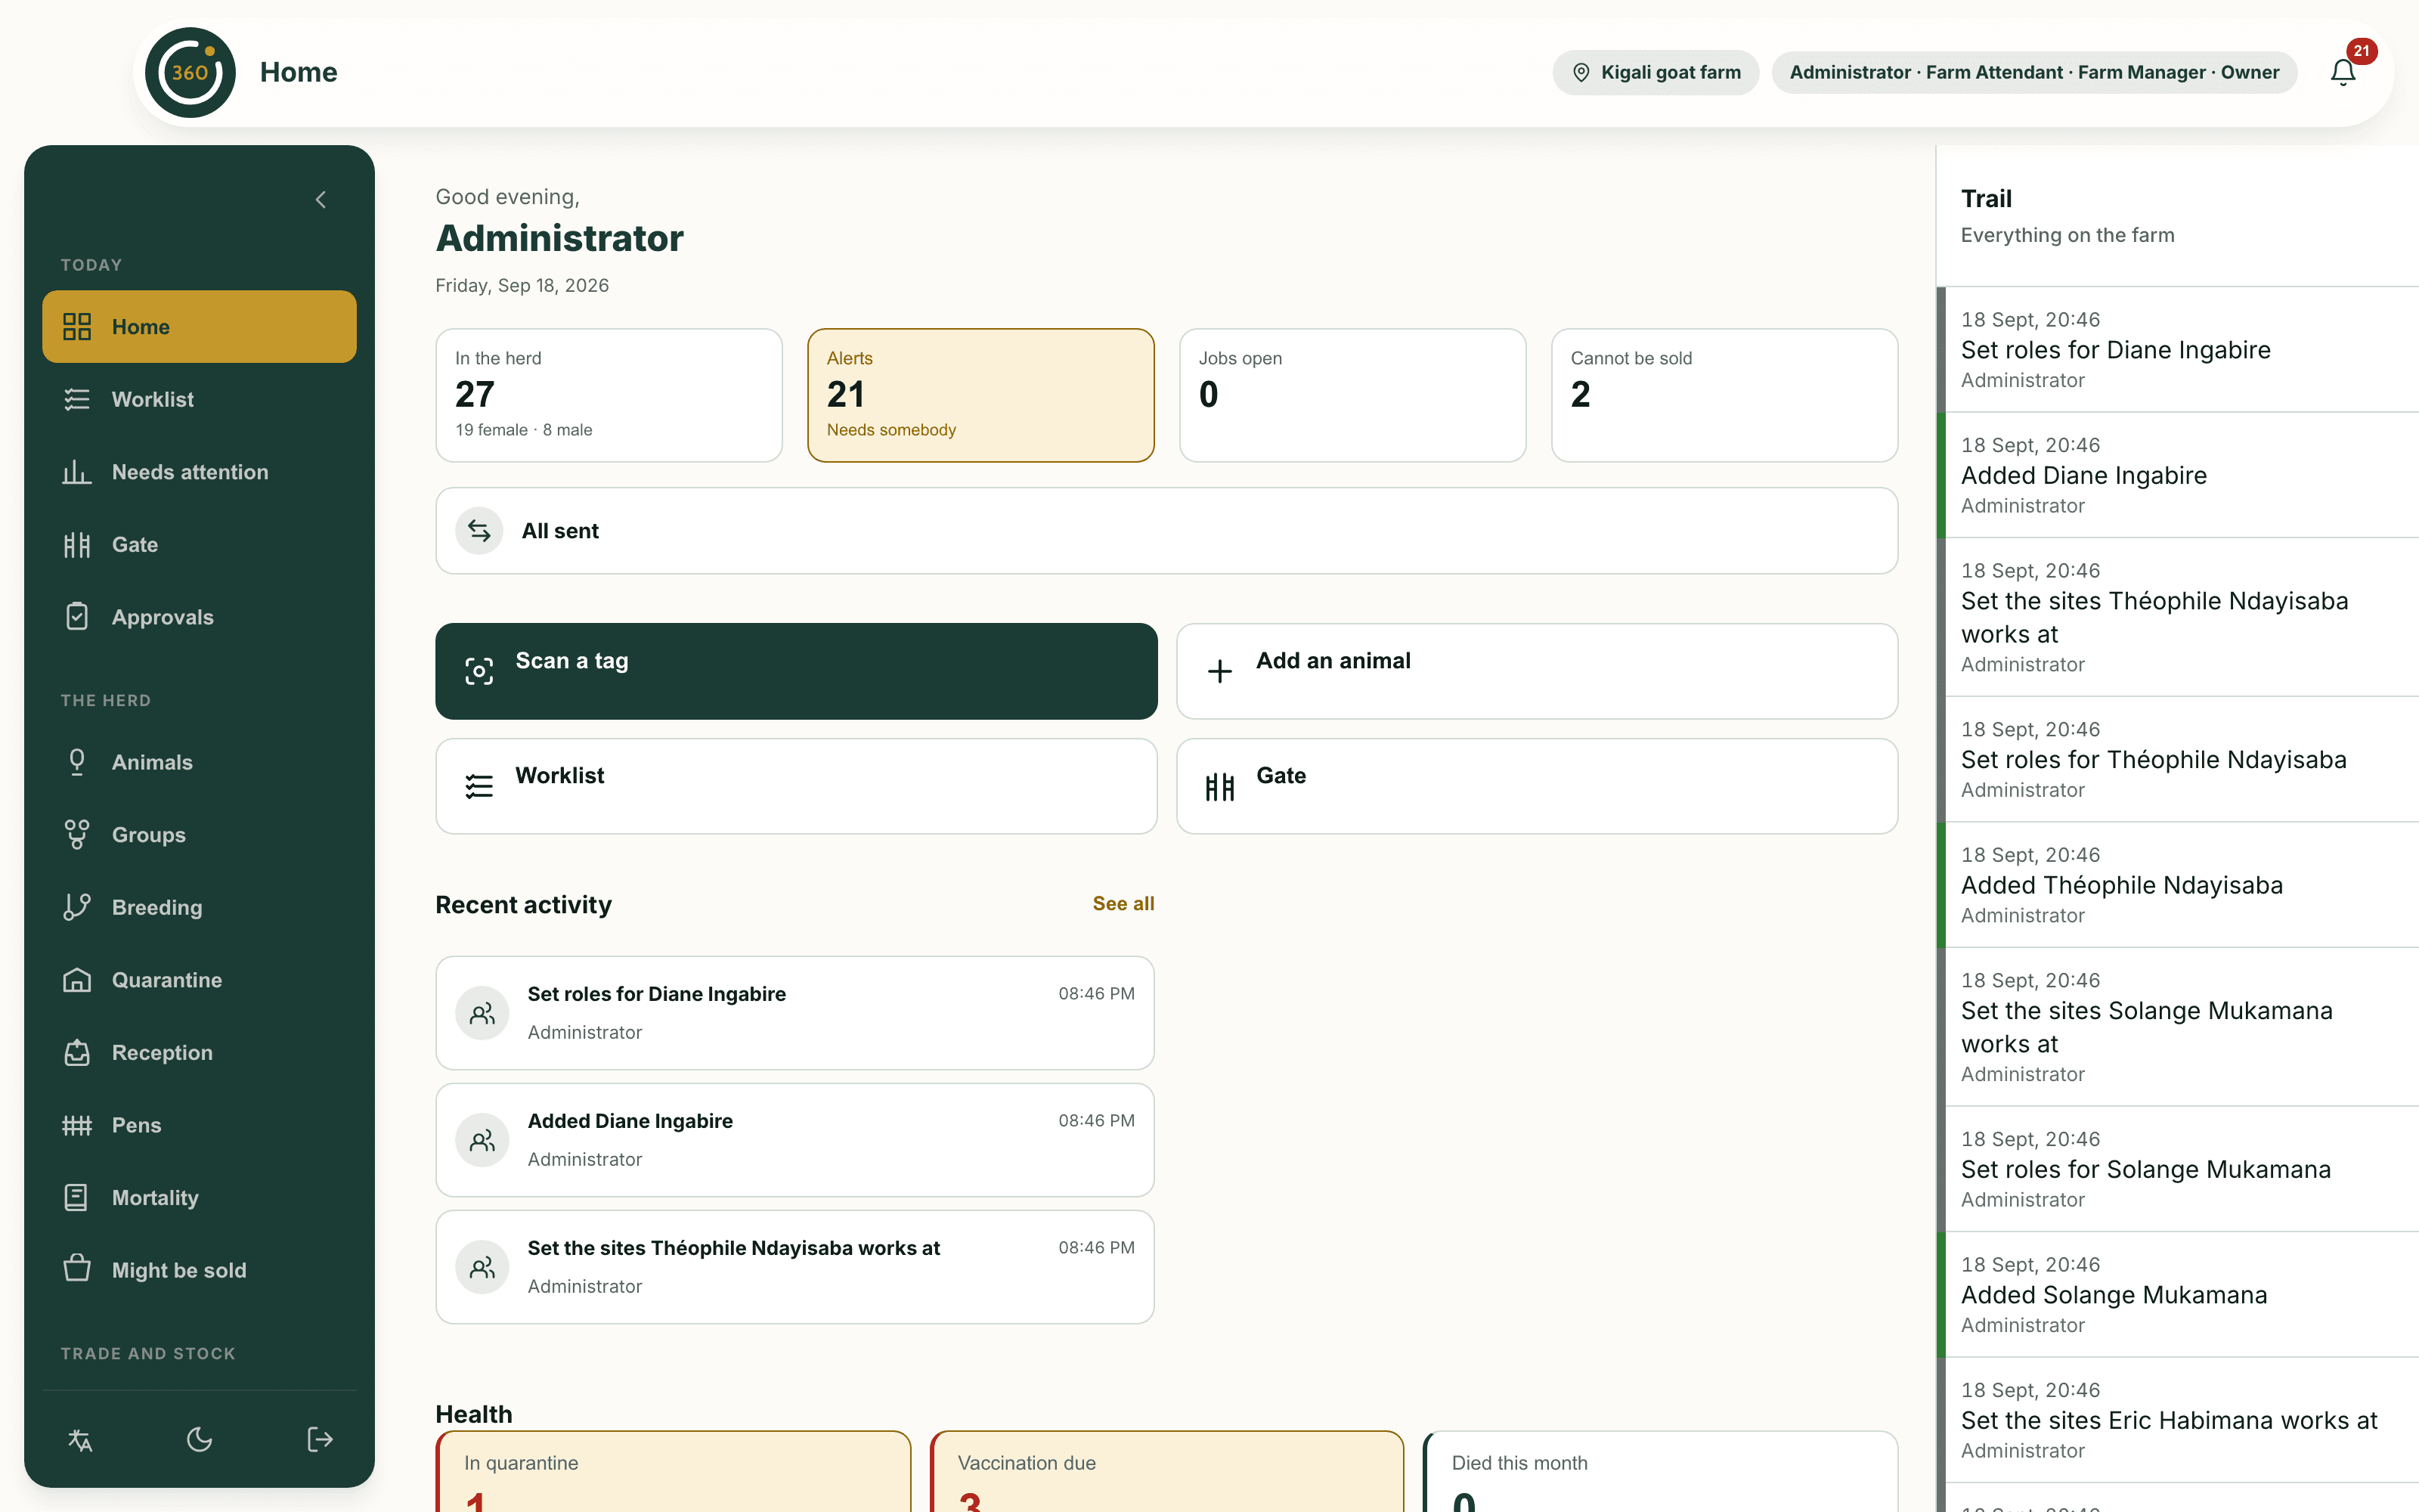Open Reception in the sidebar
The width and height of the screenshot is (2419, 1512).
(x=199, y=1053)
